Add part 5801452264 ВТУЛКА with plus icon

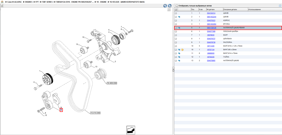point(176,24)
